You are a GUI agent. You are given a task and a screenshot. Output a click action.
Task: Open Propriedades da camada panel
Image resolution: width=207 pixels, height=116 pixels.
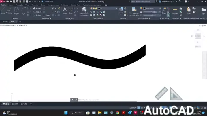84,11
